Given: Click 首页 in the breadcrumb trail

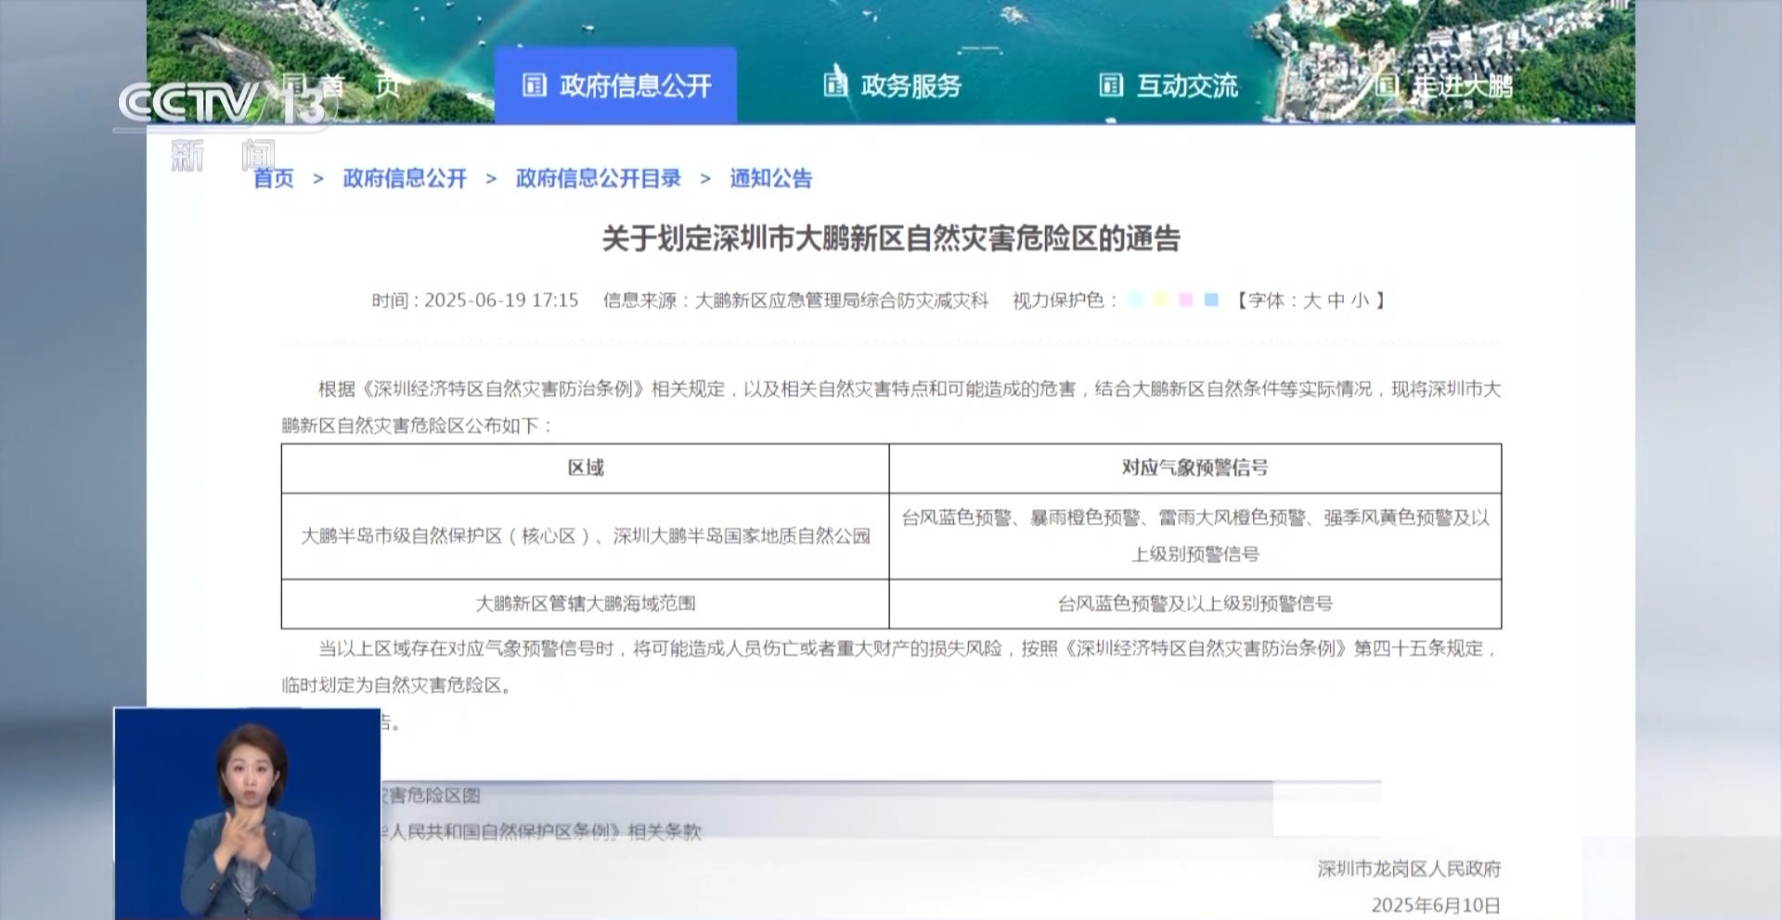Looking at the screenshot, I should pos(274,178).
